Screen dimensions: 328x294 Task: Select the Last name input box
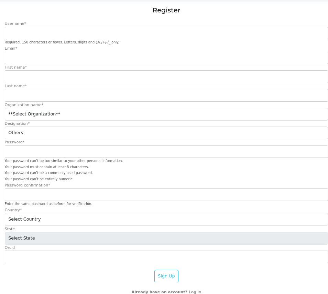166,95
